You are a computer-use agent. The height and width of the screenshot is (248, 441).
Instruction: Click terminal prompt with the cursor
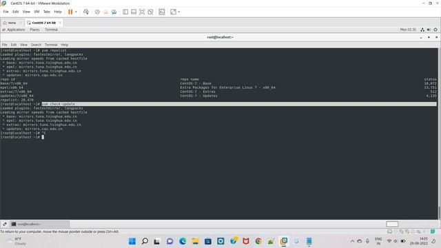pyautogui.click(x=23, y=137)
